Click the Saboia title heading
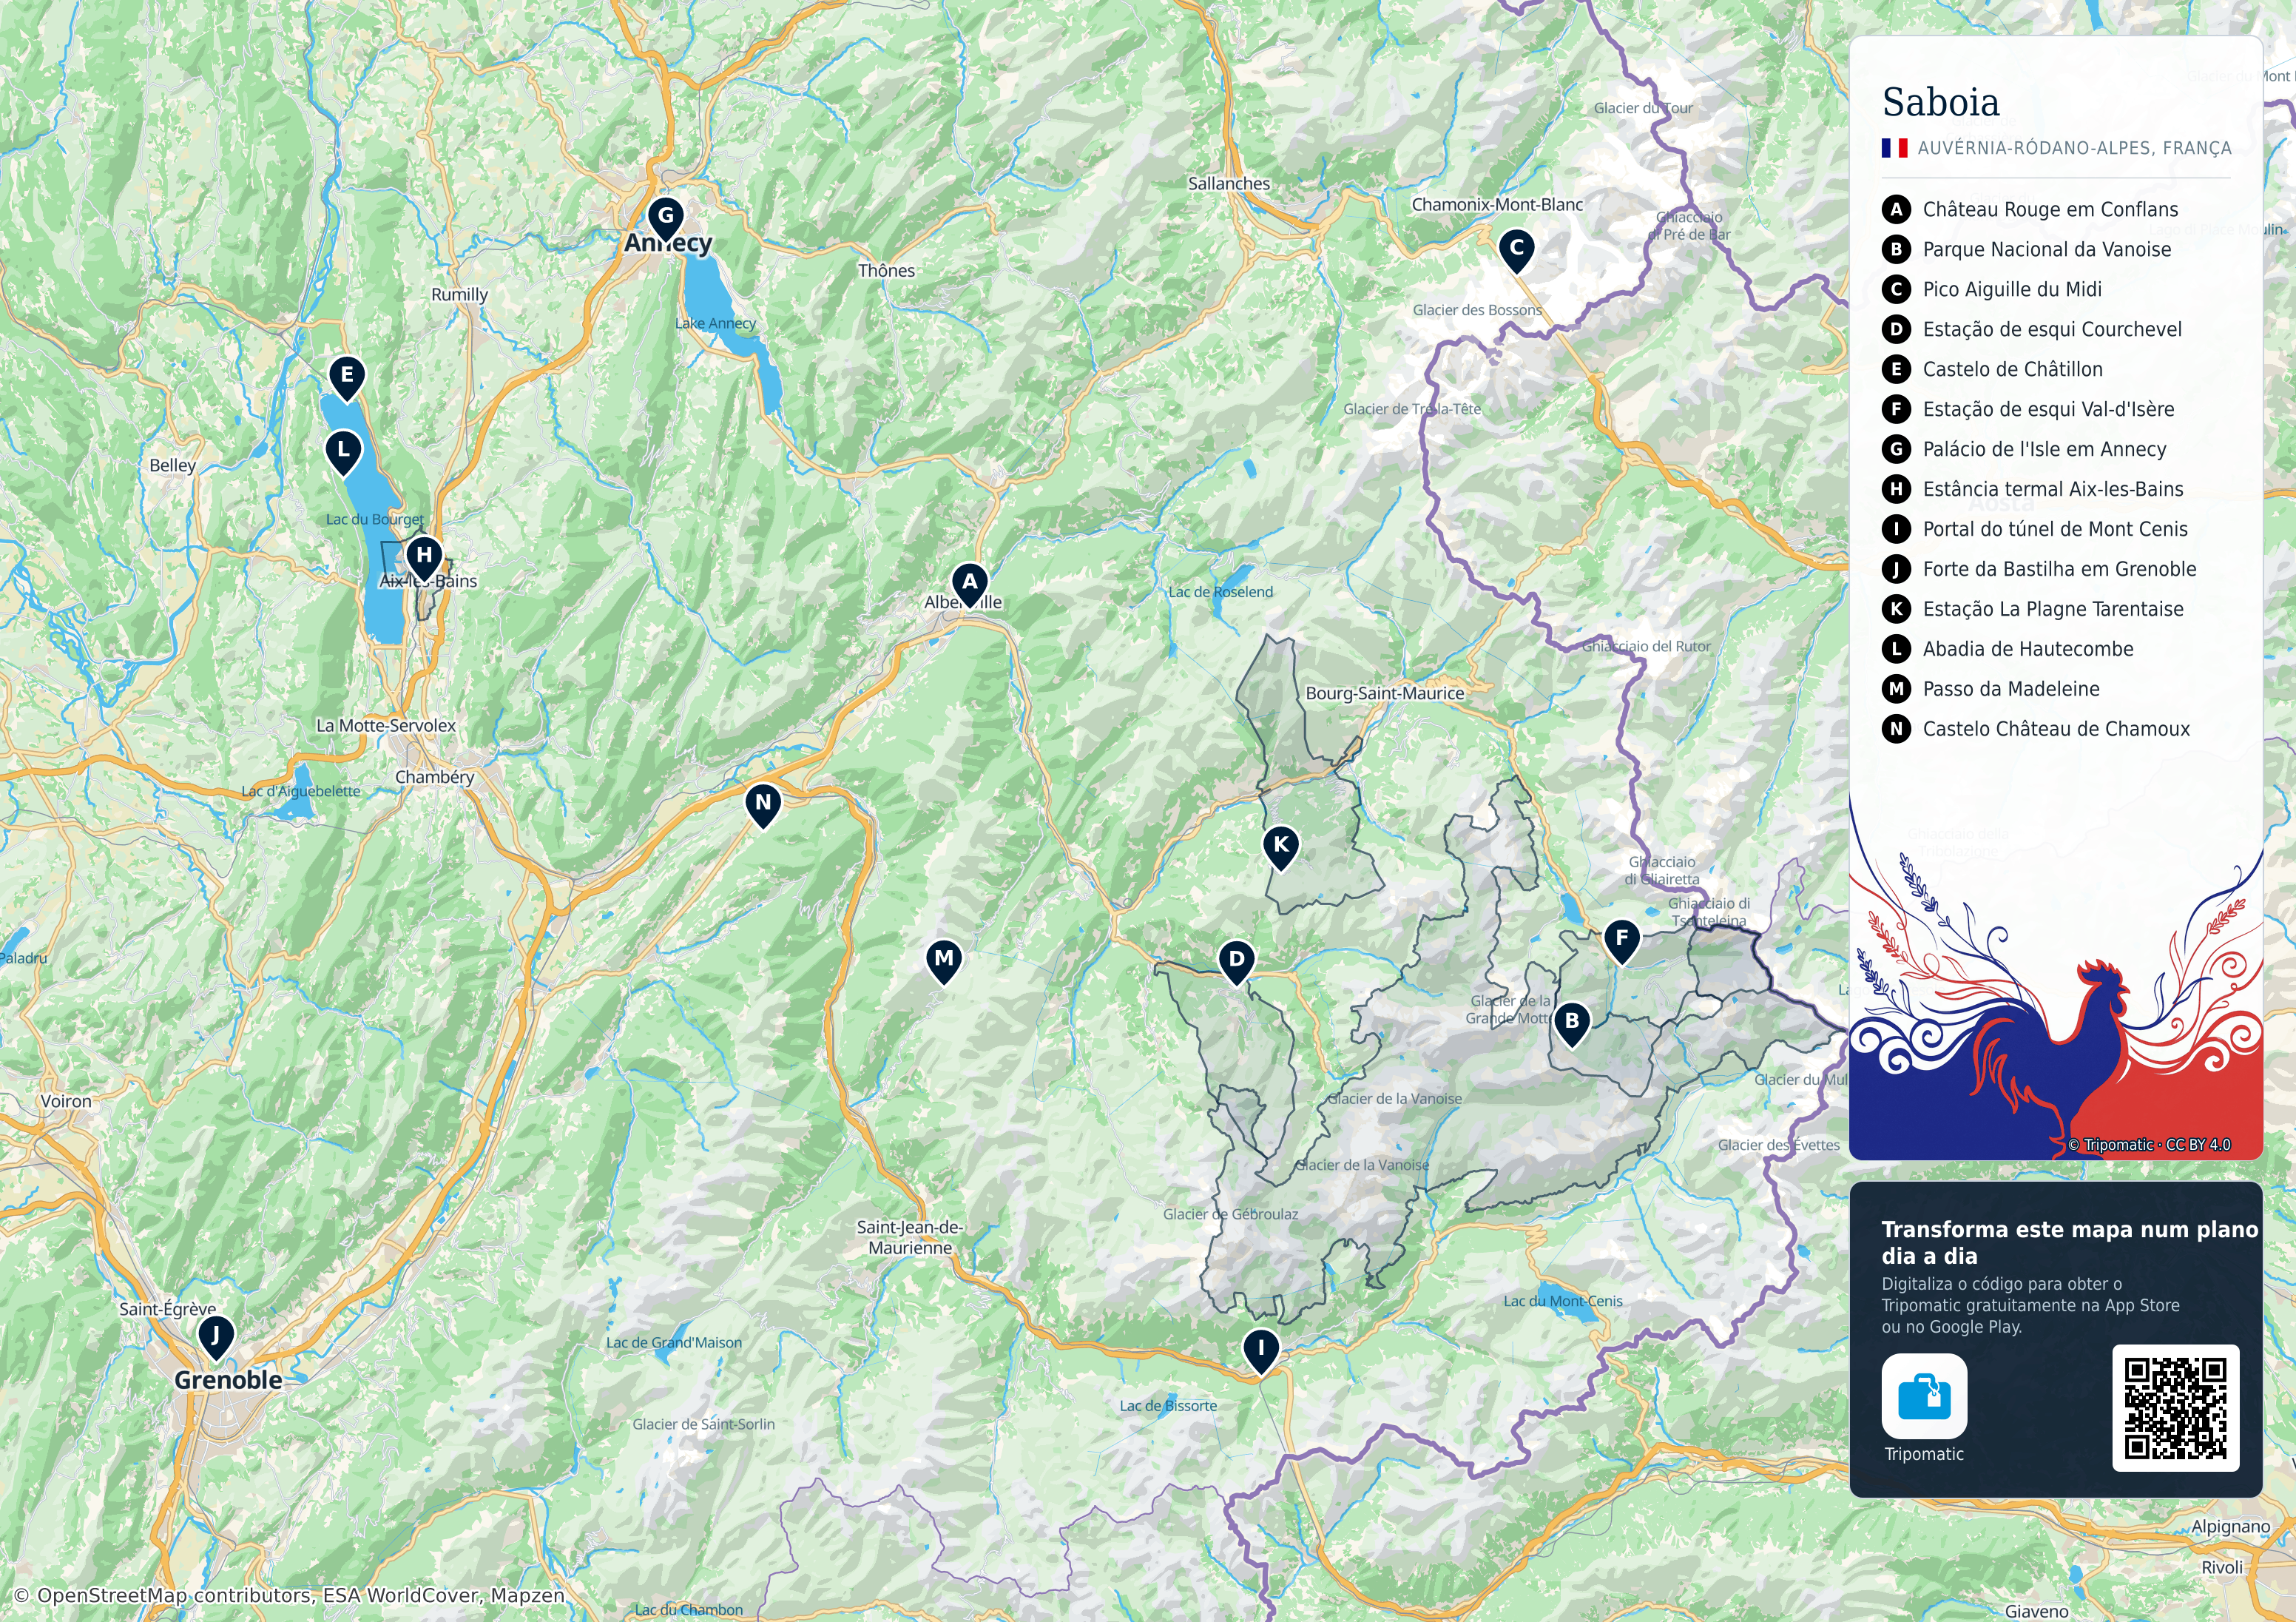The width and height of the screenshot is (2296, 1622). pos(1940,102)
